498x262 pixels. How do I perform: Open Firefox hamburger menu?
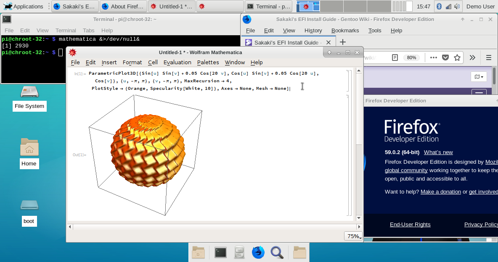489,58
